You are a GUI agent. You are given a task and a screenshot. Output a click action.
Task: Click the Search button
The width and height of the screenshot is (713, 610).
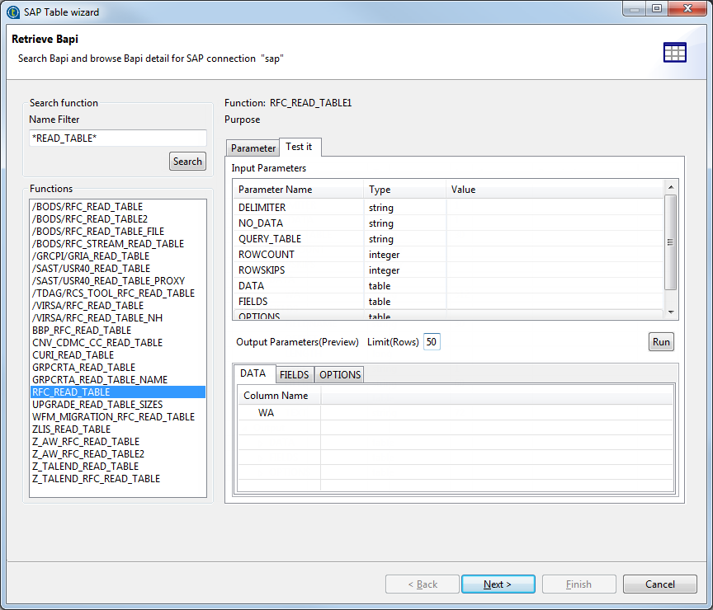[187, 162]
